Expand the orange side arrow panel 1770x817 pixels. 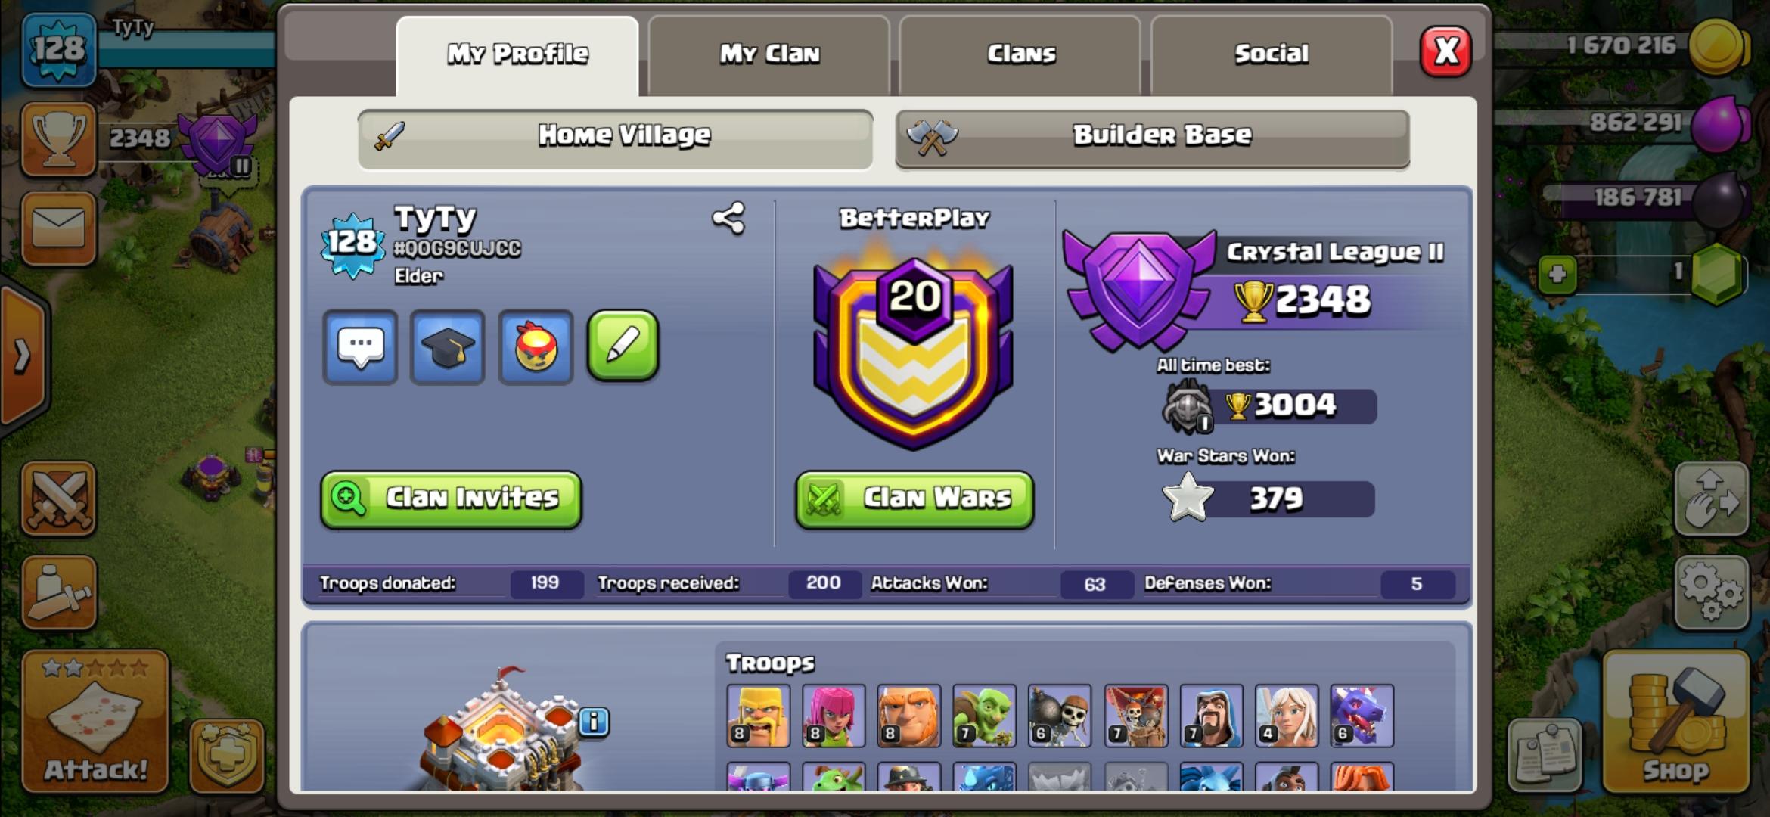point(23,356)
